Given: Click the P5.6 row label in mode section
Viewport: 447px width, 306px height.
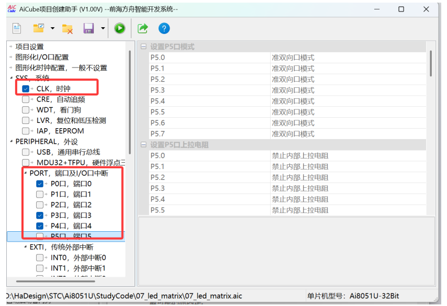Looking at the screenshot, I should pos(158,123).
